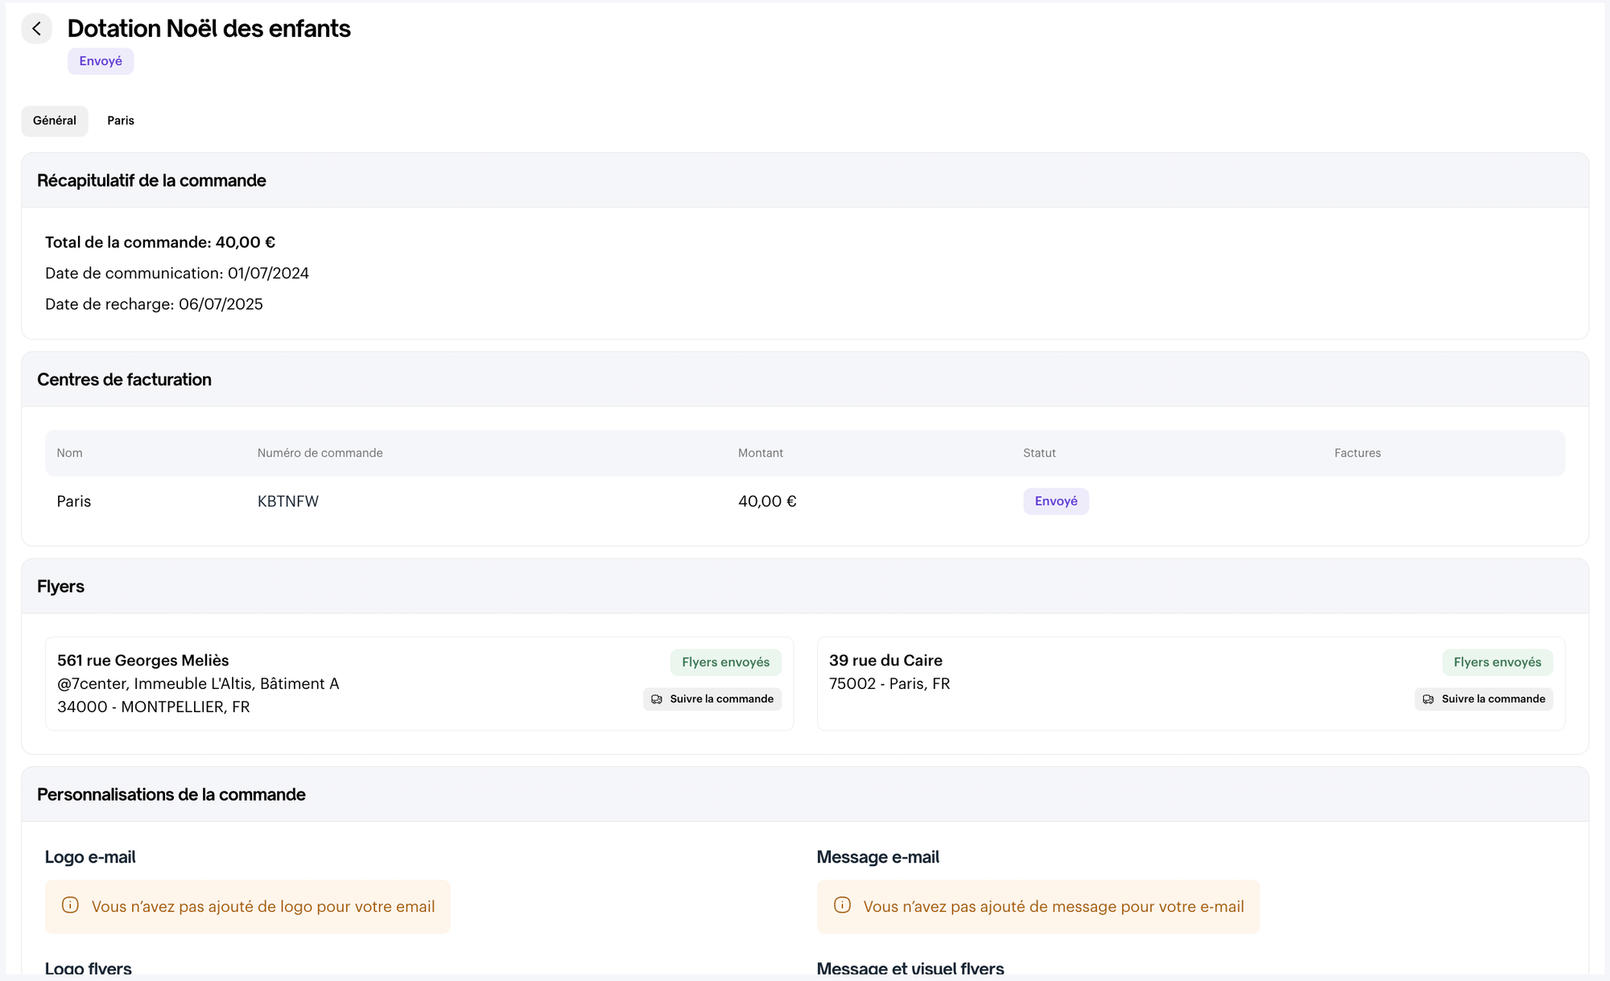Click the Montant column header
Viewport: 1610px width, 981px height.
point(760,453)
